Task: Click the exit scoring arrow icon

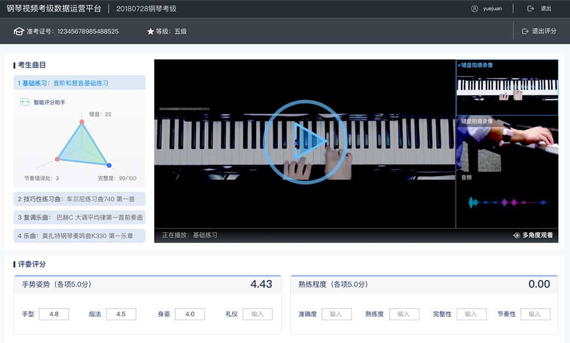Action: coord(525,31)
